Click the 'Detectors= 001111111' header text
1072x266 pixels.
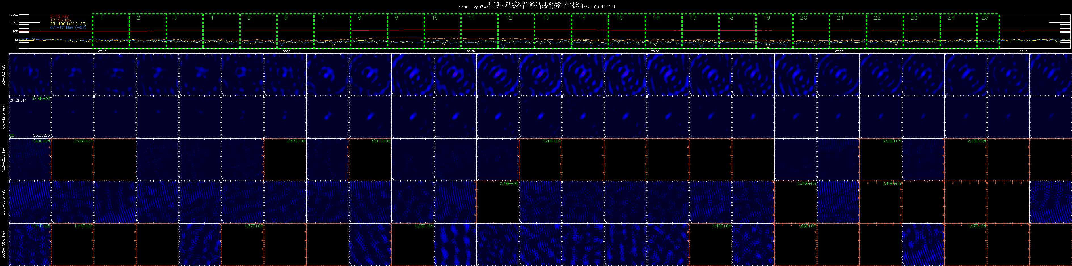[593, 7]
